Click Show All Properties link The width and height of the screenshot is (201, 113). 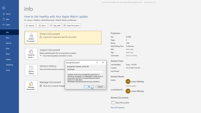118,108
